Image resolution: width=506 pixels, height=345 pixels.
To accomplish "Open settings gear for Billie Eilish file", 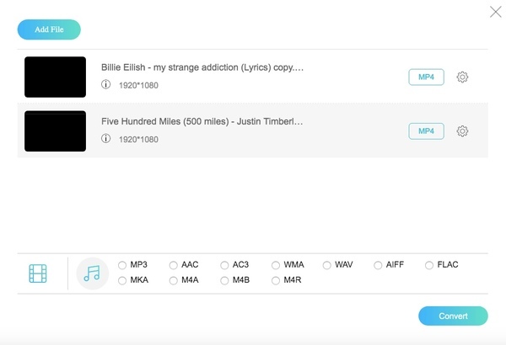I will click(x=462, y=77).
